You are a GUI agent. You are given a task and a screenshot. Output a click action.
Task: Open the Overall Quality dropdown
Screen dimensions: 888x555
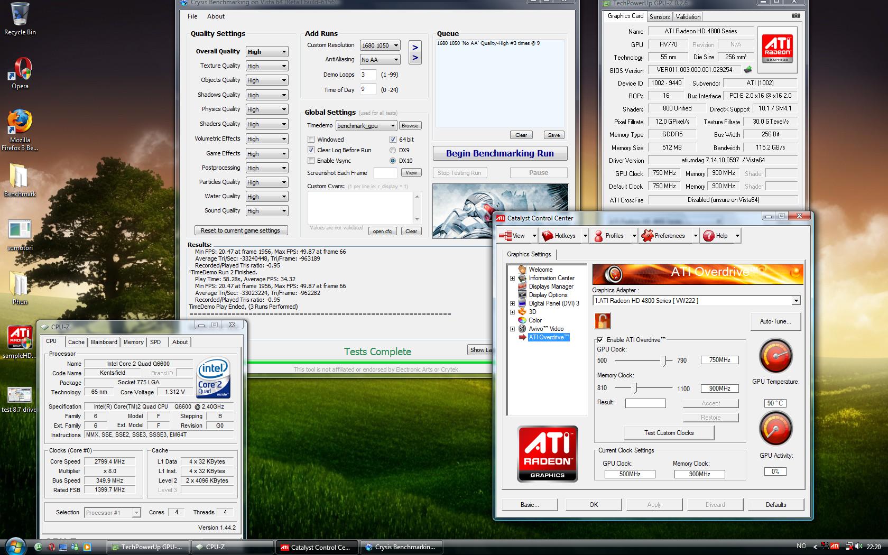tap(267, 52)
